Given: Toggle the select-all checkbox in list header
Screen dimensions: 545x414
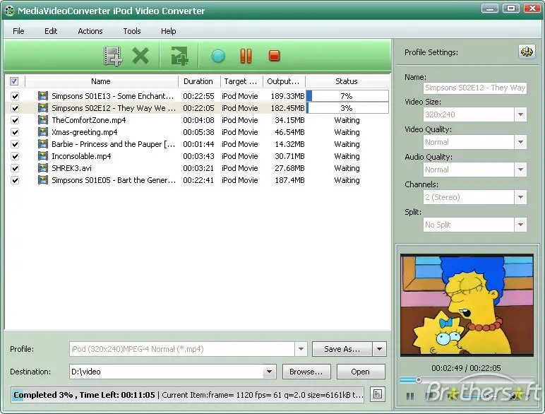Looking at the screenshot, I should (14, 81).
